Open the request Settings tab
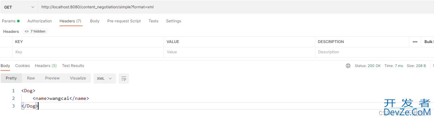The width and height of the screenshot is (434, 119). coord(174,21)
